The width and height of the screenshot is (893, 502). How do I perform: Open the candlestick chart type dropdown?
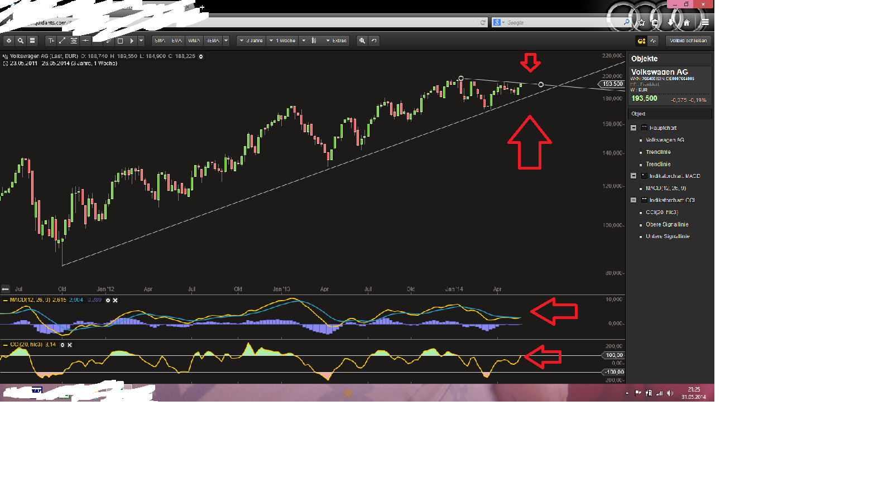[x=309, y=41]
